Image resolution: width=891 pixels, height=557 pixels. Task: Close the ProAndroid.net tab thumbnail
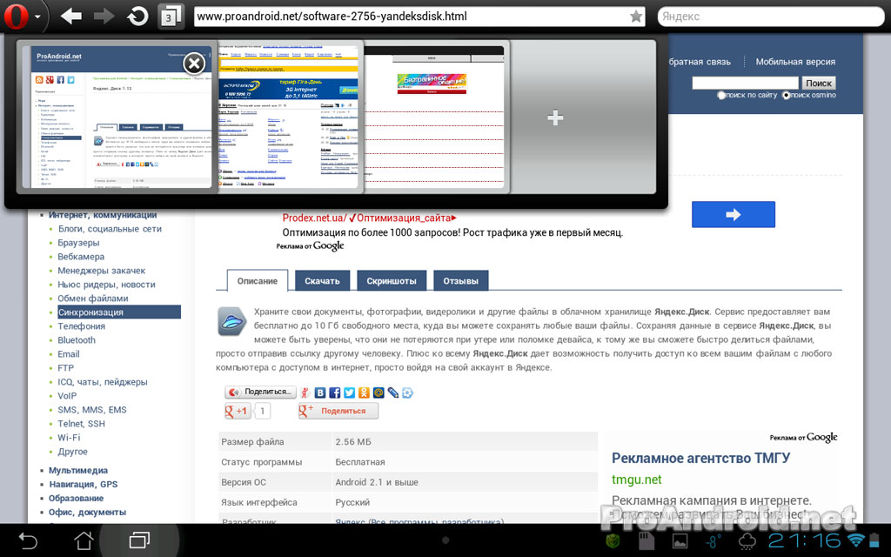pos(194,63)
